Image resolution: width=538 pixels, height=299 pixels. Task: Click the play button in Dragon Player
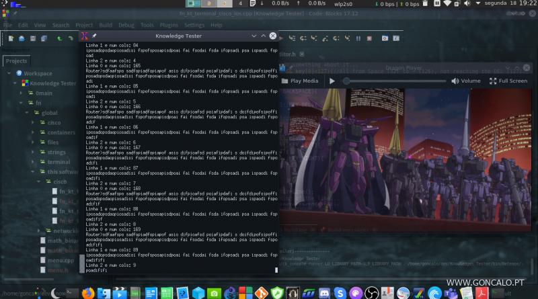tap(332, 81)
